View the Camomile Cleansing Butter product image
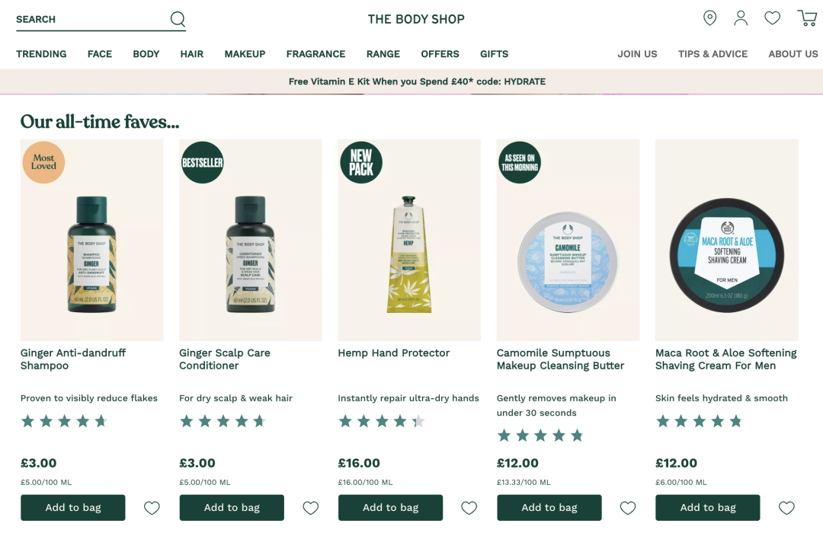Image resolution: width=823 pixels, height=533 pixels. point(568,240)
